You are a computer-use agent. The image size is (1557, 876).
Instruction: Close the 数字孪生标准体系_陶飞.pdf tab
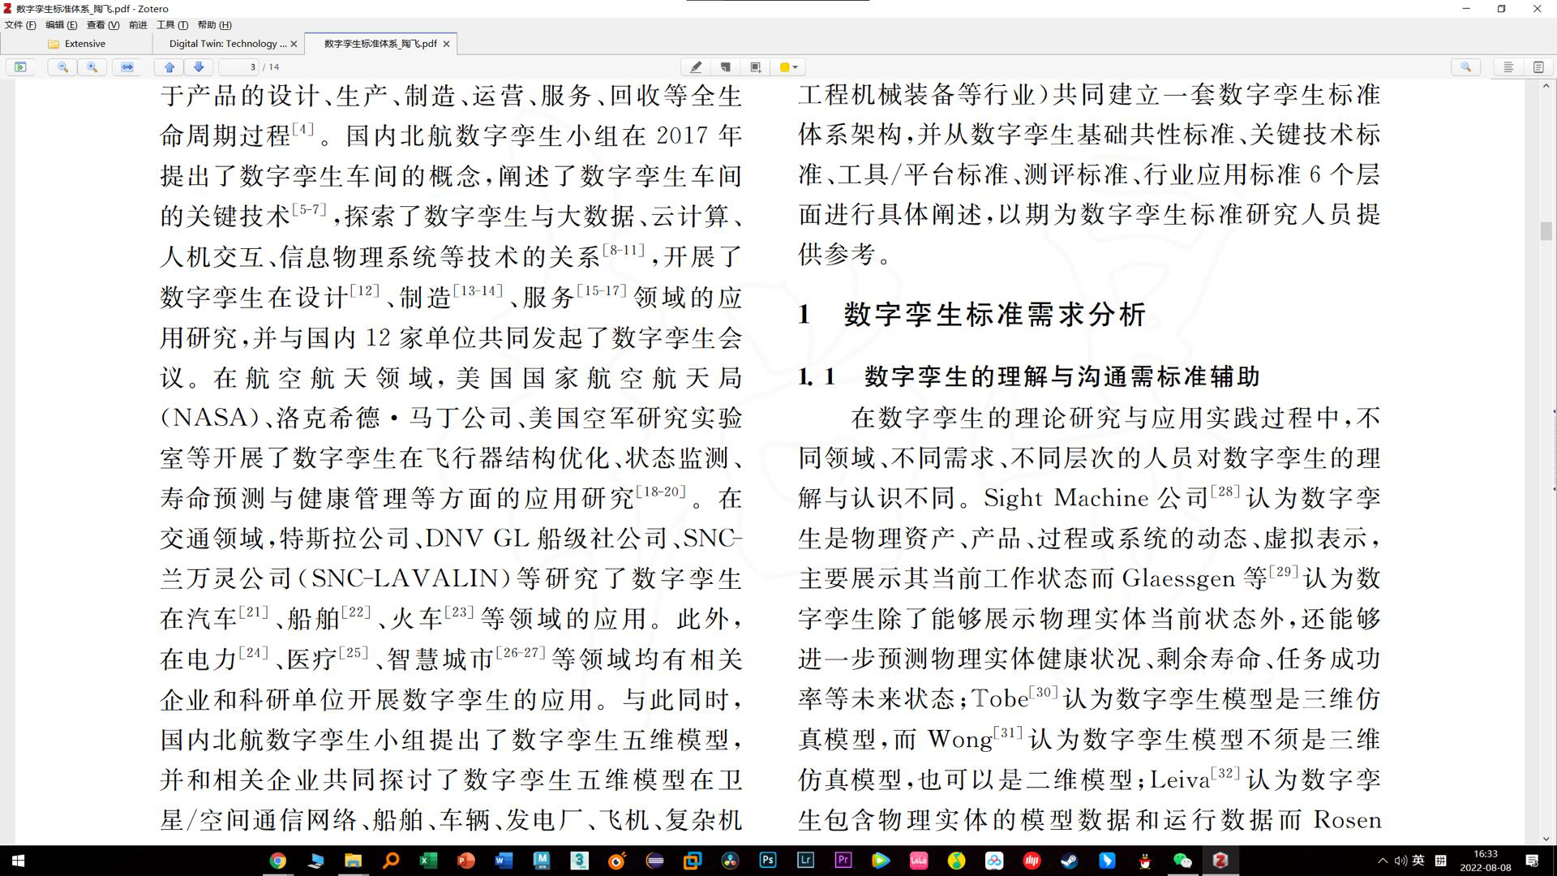(x=446, y=44)
